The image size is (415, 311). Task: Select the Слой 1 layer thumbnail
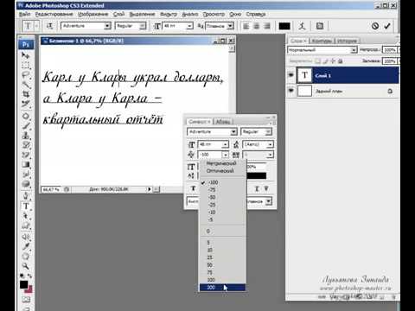pos(304,75)
